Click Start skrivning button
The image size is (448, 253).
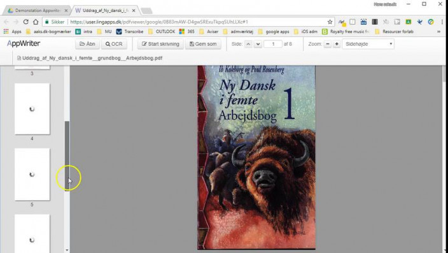click(160, 44)
